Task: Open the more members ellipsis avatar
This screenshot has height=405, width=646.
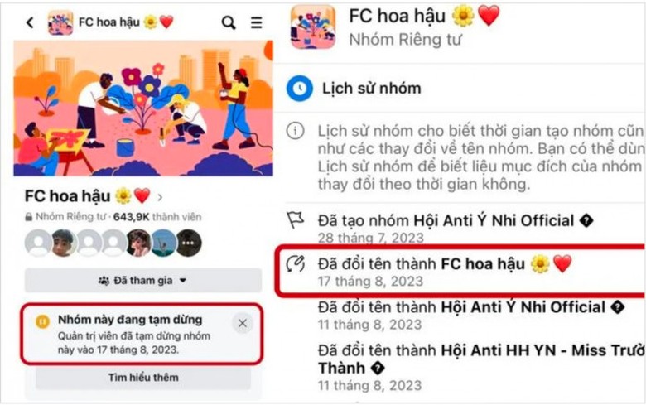Action: 189,243
